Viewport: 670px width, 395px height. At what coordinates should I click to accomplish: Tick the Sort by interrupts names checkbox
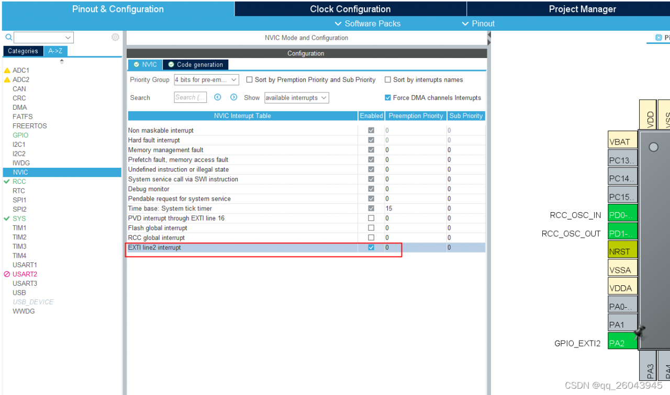click(388, 80)
